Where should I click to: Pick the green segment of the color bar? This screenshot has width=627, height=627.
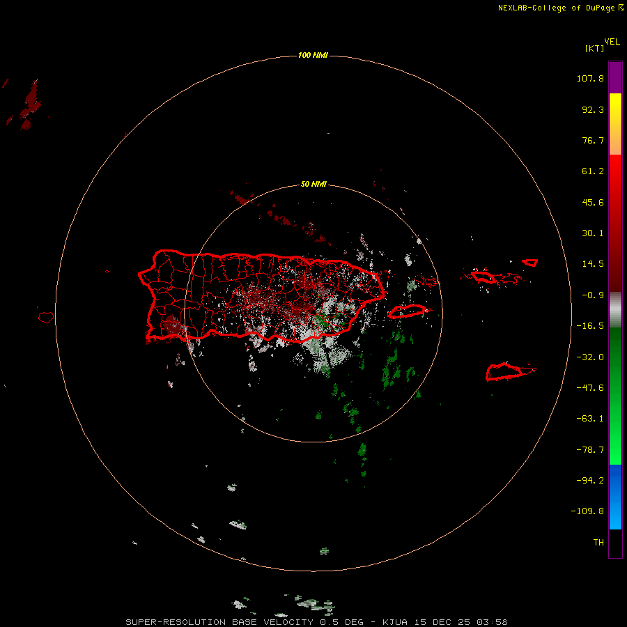click(x=615, y=396)
